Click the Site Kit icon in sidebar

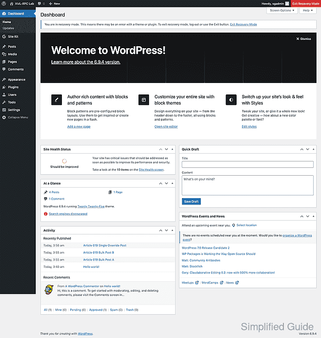4,36
